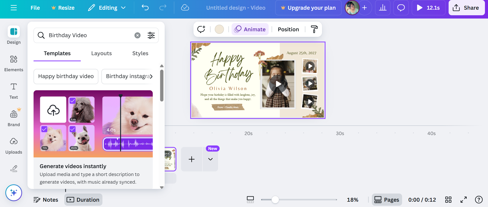This screenshot has height=207, width=488.
Task: Open the analytics chart icon
Action: (x=383, y=8)
